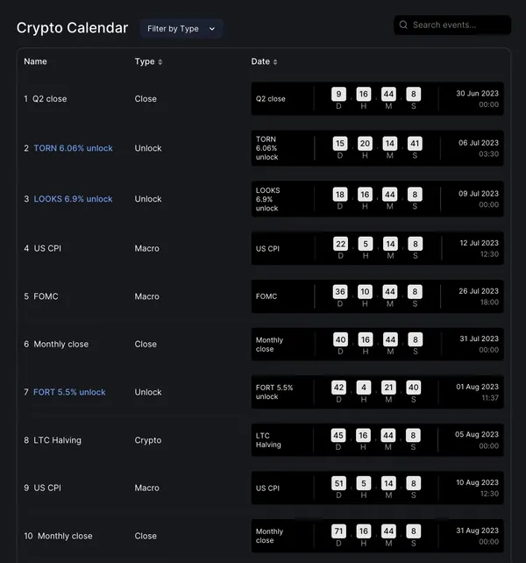526x563 pixels.
Task: Click the Name column header
Action: pyautogui.click(x=35, y=61)
